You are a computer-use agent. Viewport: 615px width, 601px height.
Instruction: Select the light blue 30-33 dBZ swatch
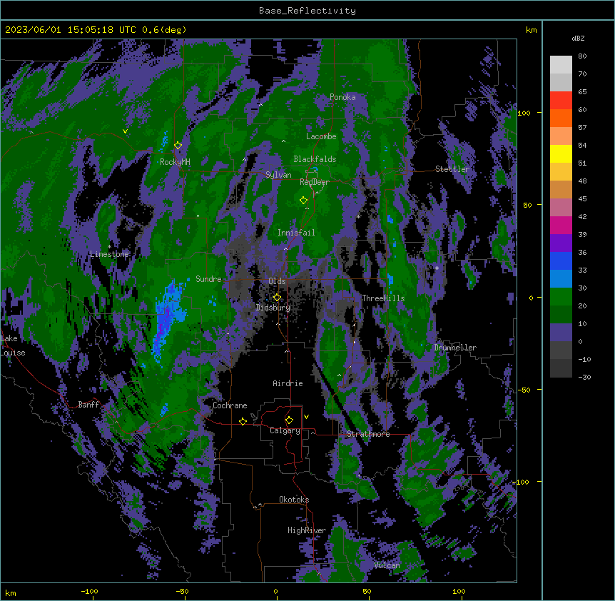coord(561,279)
